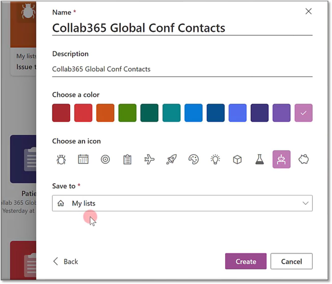Select the clipboard icon

[x=127, y=159]
